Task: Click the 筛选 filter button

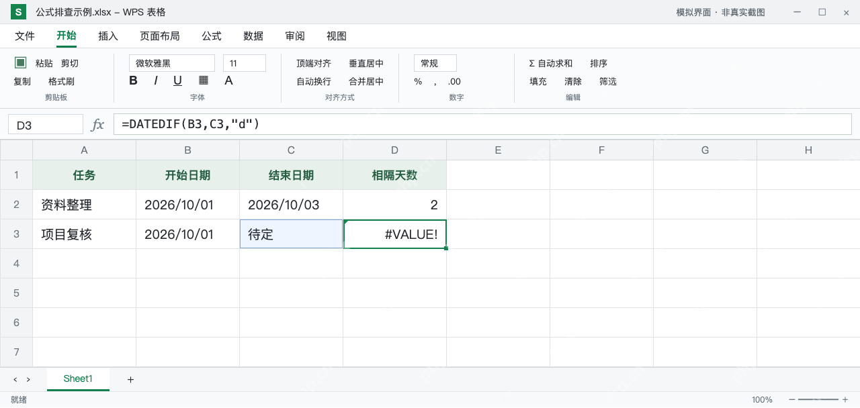Action: pyautogui.click(x=608, y=82)
